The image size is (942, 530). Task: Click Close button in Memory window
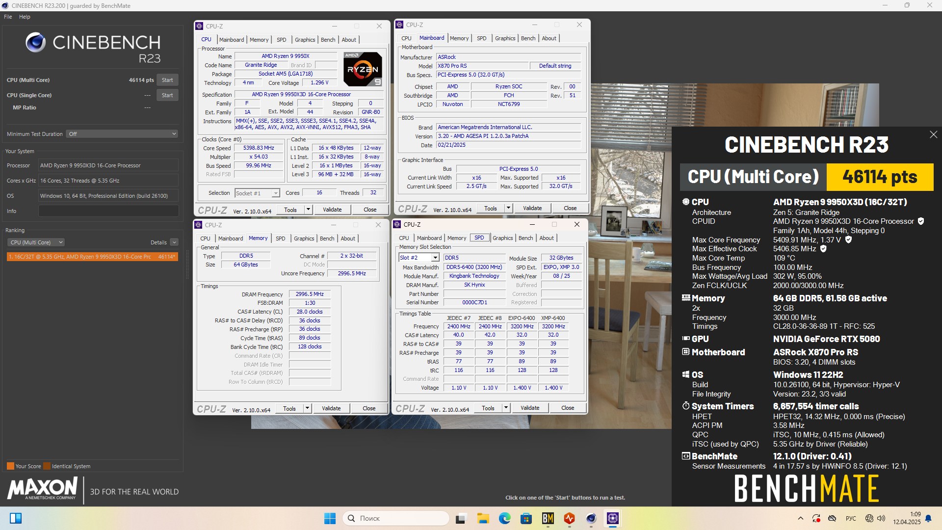pyautogui.click(x=369, y=408)
